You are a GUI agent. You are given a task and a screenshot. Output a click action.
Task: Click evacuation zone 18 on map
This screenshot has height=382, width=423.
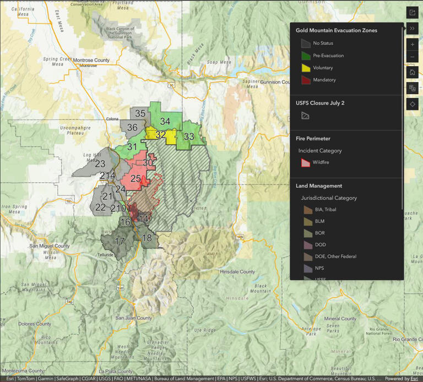pyautogui.click(x=147, y=238)
